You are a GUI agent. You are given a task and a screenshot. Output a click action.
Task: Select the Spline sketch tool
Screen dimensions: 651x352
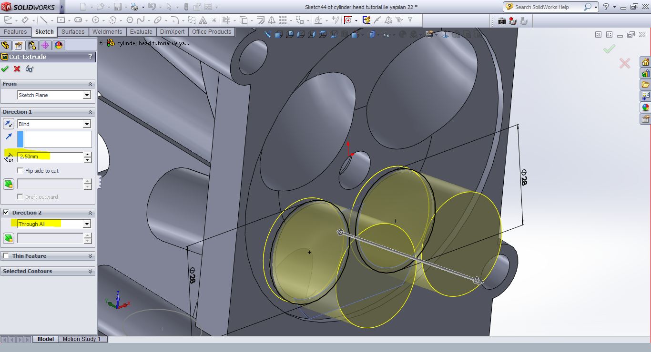point(140,20)
